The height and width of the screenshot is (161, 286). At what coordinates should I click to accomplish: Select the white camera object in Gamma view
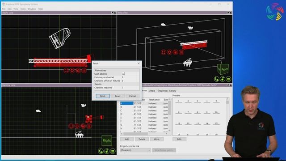tap(84, 106)
